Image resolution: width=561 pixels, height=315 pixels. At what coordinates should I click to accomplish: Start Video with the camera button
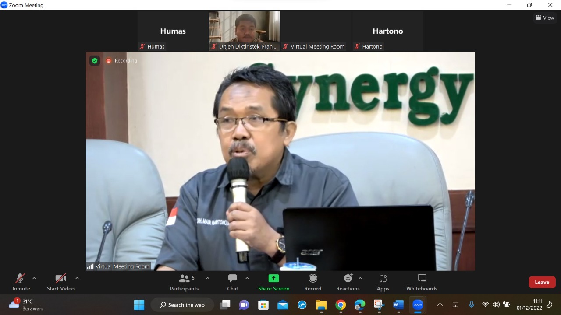click(60, 282)
